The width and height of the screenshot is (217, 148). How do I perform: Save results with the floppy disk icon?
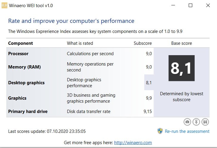pos(205,122)
